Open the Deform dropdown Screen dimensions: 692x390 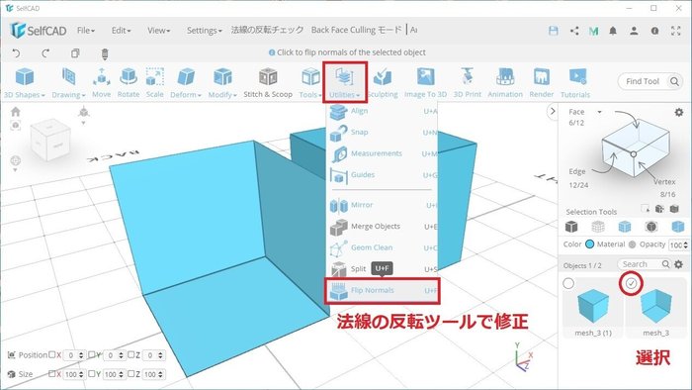(186, 82)
